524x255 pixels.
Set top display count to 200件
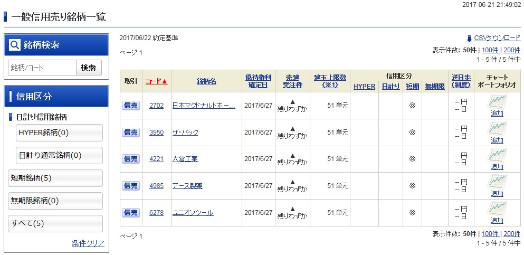512,51
